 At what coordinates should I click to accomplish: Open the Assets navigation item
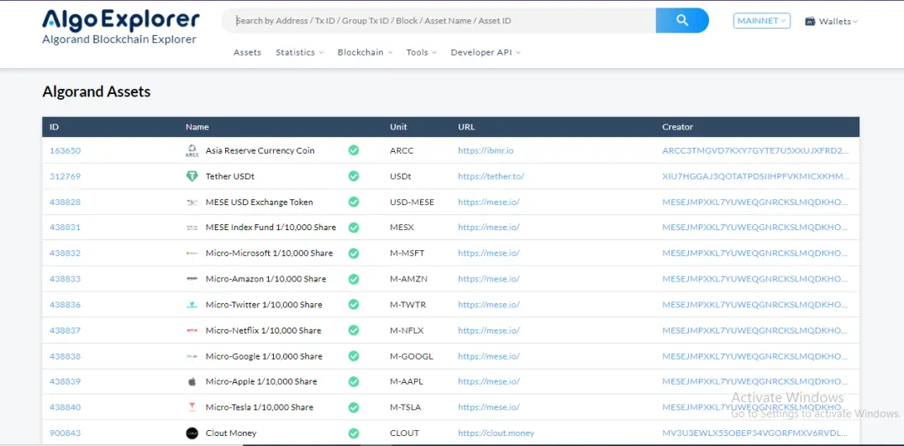247,52
